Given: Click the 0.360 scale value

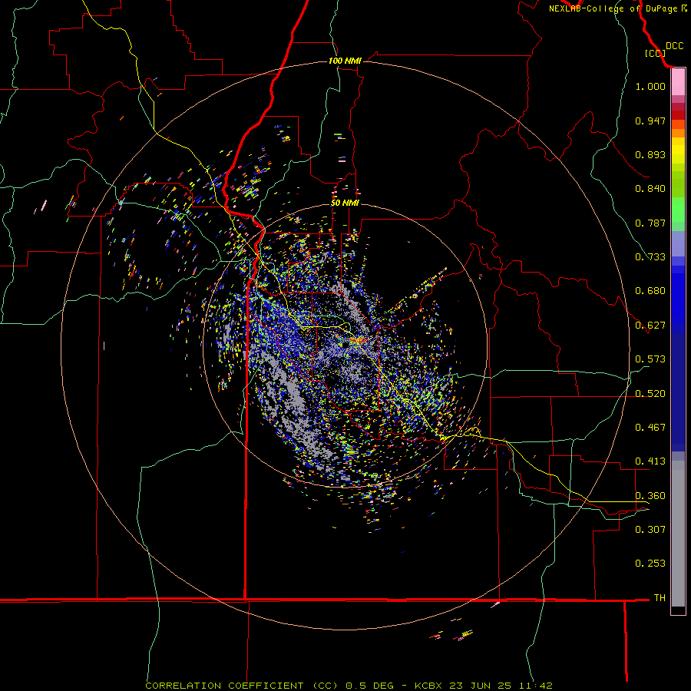Looking at the screenshot, I should [650, 496].
